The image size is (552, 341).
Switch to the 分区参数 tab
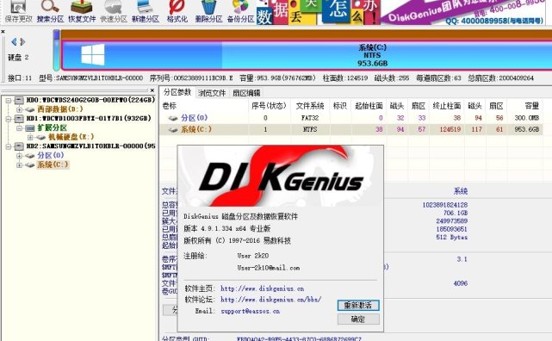pyautogui.click(x=177, y=92)
